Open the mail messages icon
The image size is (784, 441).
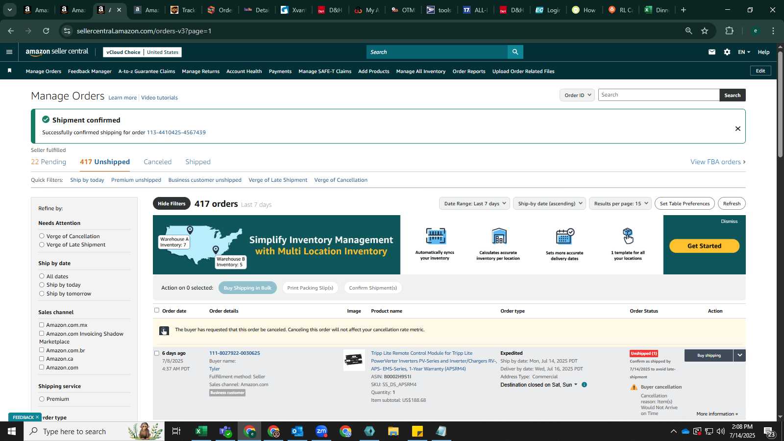(712, 52)
